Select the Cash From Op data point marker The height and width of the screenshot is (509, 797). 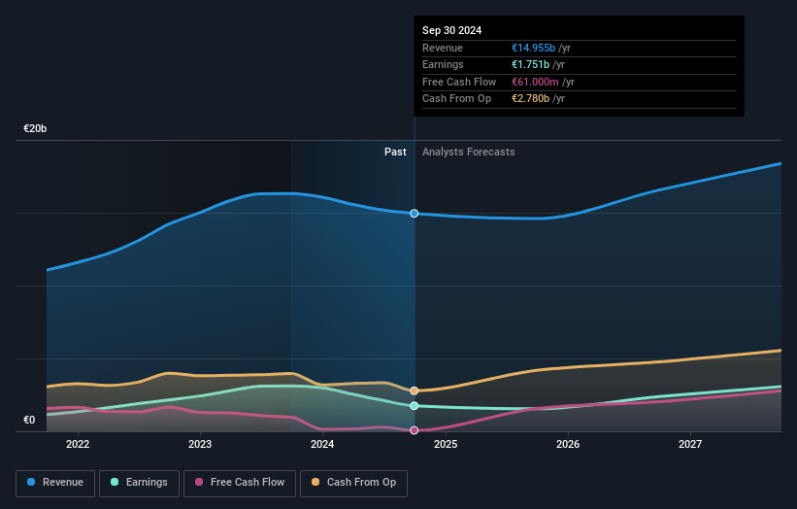coord(415,390)
